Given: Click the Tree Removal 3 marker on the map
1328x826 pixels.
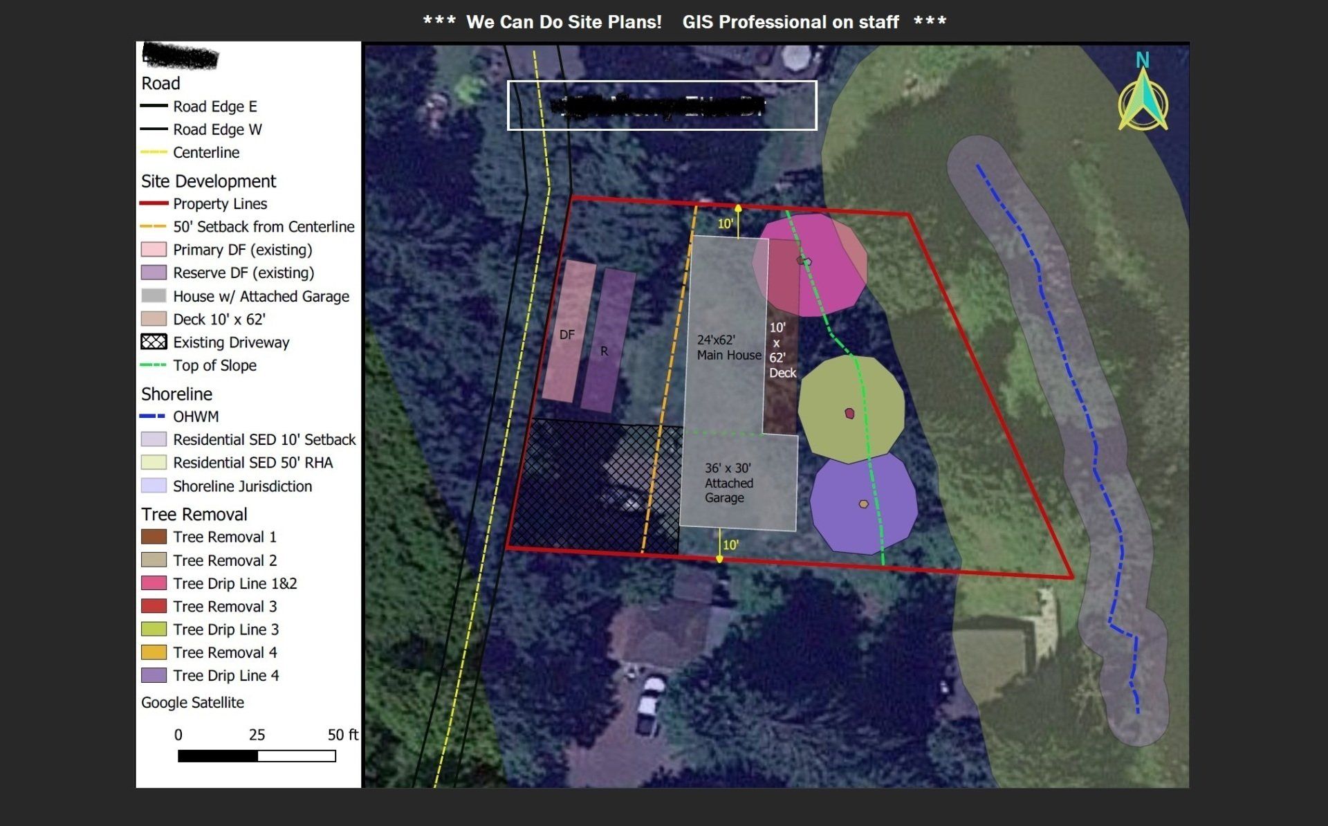Looking at the screenshot, I should [849, 414].
